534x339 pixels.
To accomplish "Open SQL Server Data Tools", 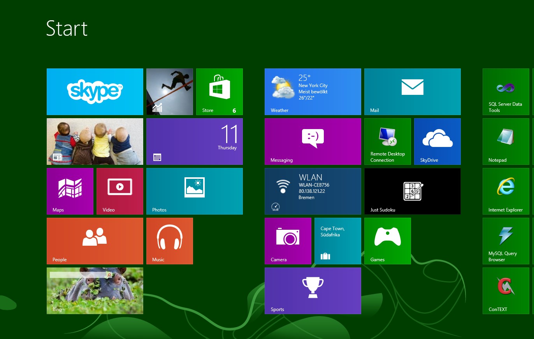I will [x=506, y=92].
